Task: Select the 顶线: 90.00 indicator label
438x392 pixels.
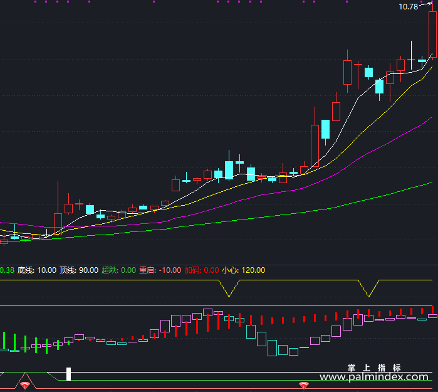Action: (79, 270)
